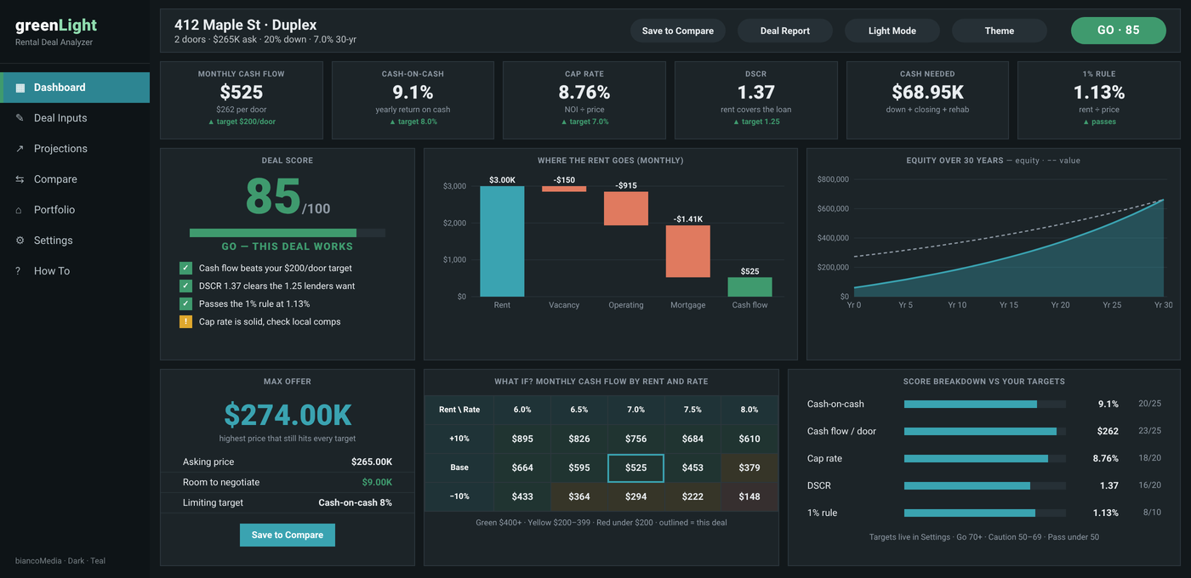1191x578 pixels.
Task: Select the $379 cell at 8.0% rate
Action: pos(749,467)
